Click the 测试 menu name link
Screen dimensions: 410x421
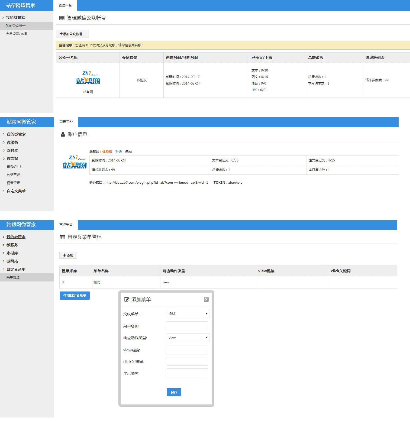97,282
